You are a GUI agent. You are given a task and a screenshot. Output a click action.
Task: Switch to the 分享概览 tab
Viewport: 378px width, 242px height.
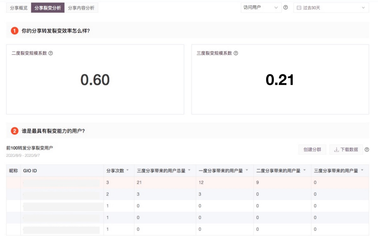[x=19, y=8]
